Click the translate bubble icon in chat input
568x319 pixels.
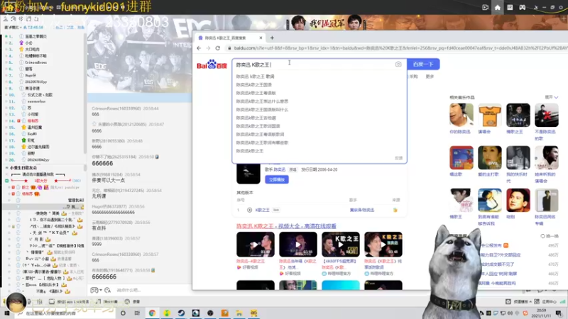point(108,290)
